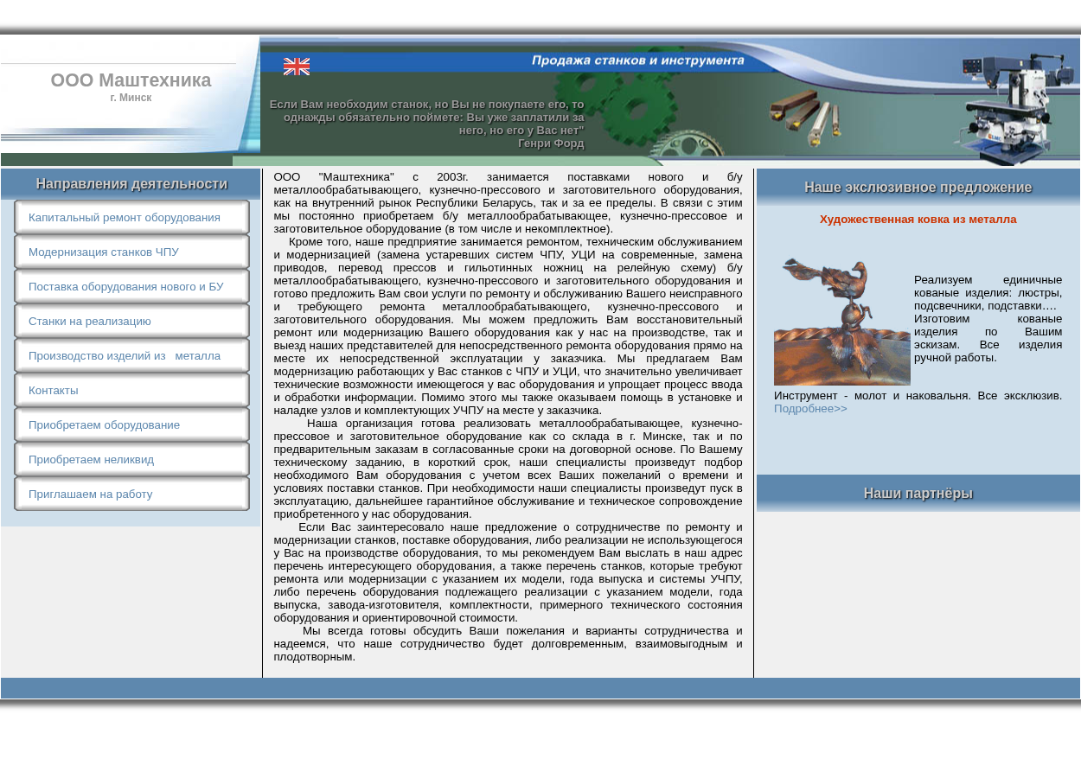The image size is (1081, 772).
Task: Open Модернизация станков ЧПУ menu item
Action: click(131, 252)
